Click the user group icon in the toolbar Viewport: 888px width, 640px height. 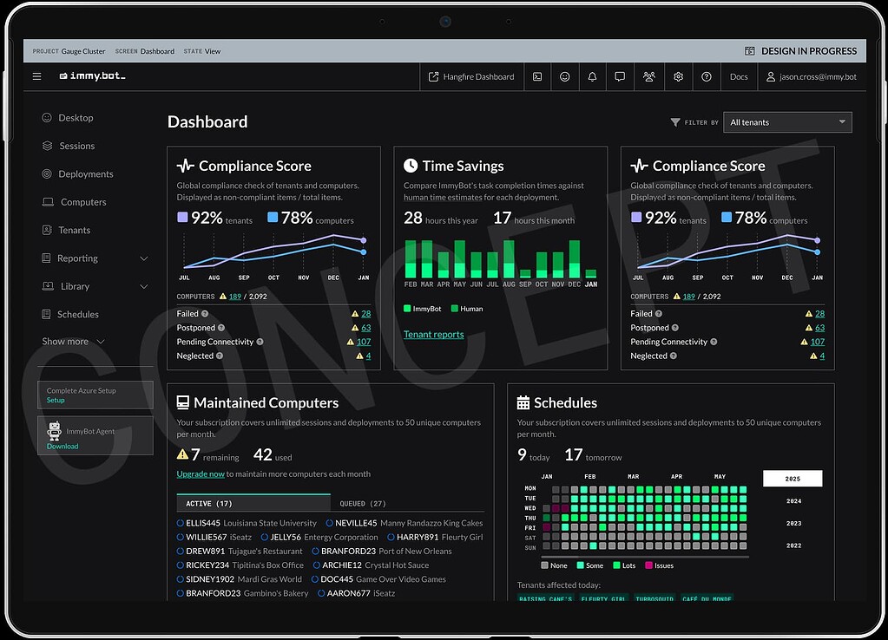coord(648,76)
